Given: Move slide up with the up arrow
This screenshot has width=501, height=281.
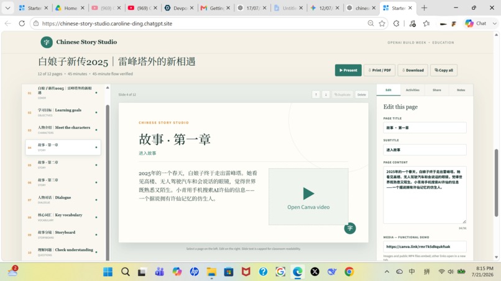Looking at the screenshot, I should [x=316, y=94].
